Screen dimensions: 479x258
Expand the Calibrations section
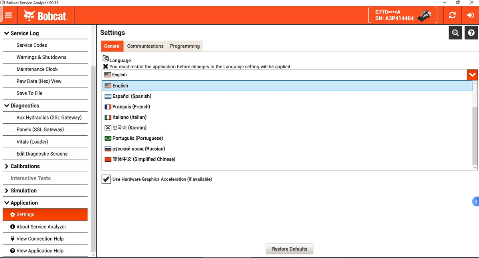pyautogui.click(x=7, y=166)
